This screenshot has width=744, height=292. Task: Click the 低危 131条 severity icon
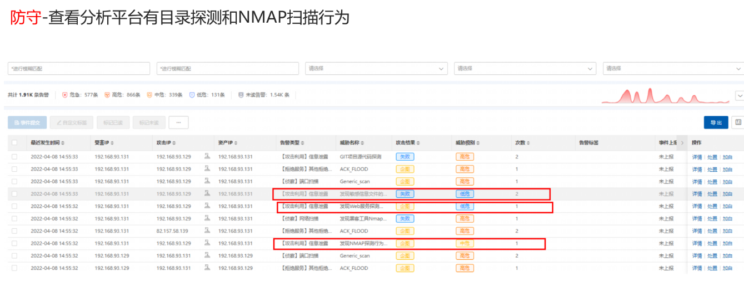coord(192,95)
